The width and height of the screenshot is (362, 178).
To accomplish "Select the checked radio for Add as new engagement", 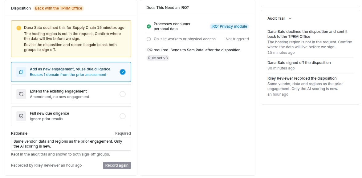I will pyautogui.click(x=123, y=72).
